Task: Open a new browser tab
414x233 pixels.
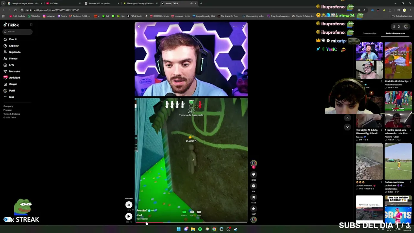Action: (x=201, y=3)
